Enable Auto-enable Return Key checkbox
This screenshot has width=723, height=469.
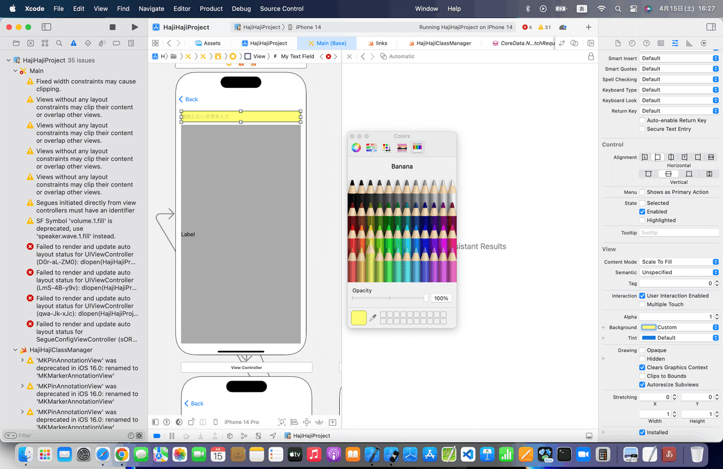pos(642,120)
